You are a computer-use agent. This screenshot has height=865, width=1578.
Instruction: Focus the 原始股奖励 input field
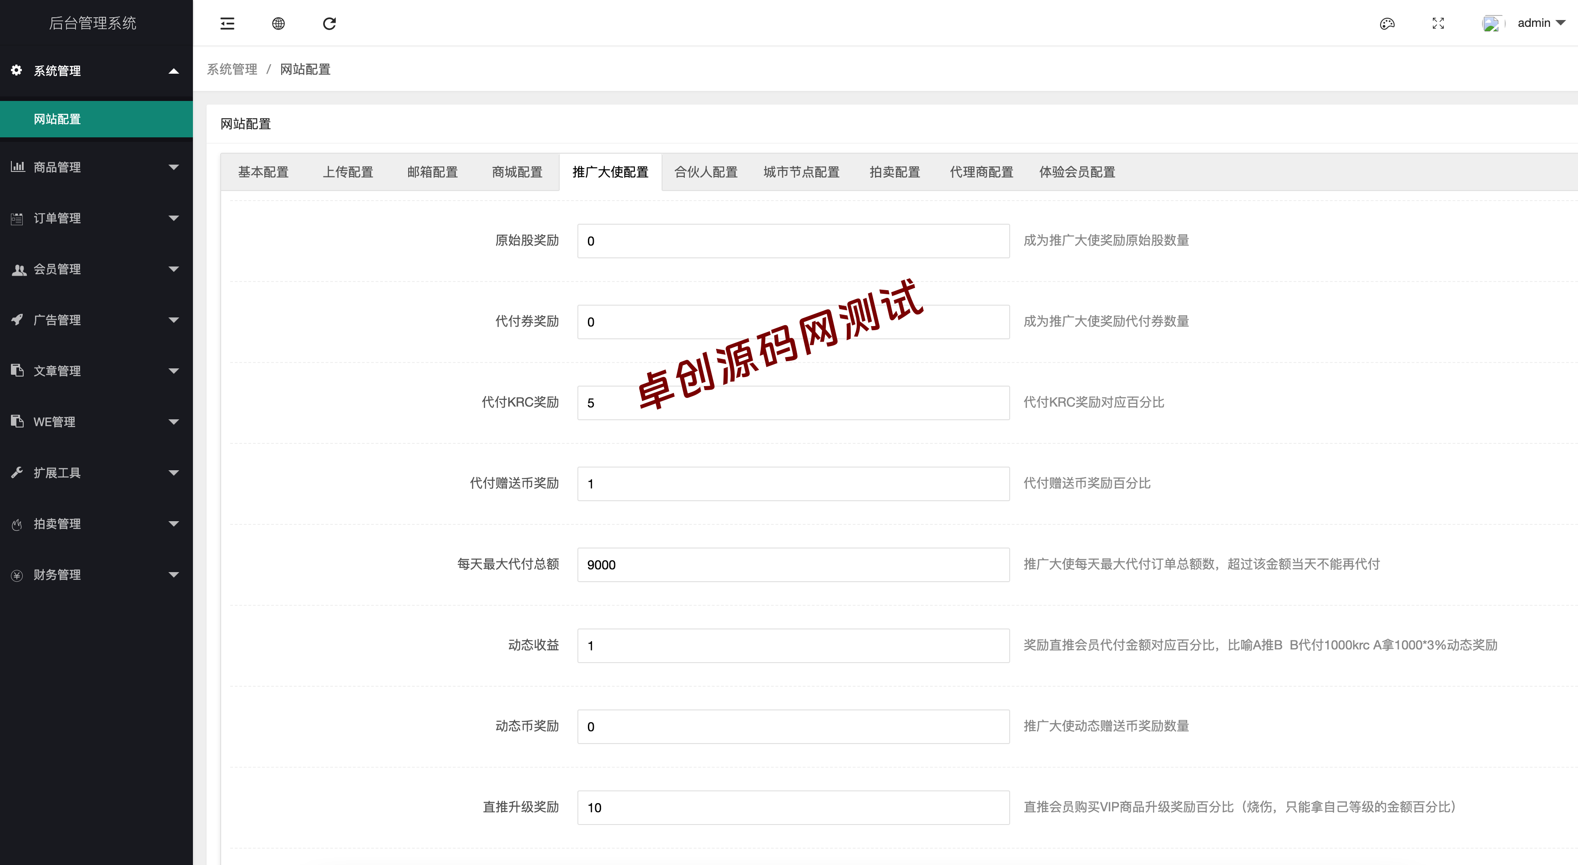[793, 241]
